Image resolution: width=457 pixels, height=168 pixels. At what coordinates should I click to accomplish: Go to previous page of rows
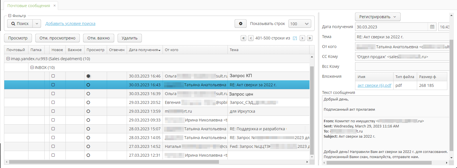click(251, 38)
